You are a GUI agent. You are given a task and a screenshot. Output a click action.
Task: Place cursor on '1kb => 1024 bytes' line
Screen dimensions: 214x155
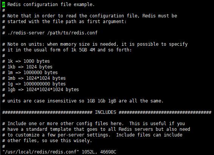[27, 67]
